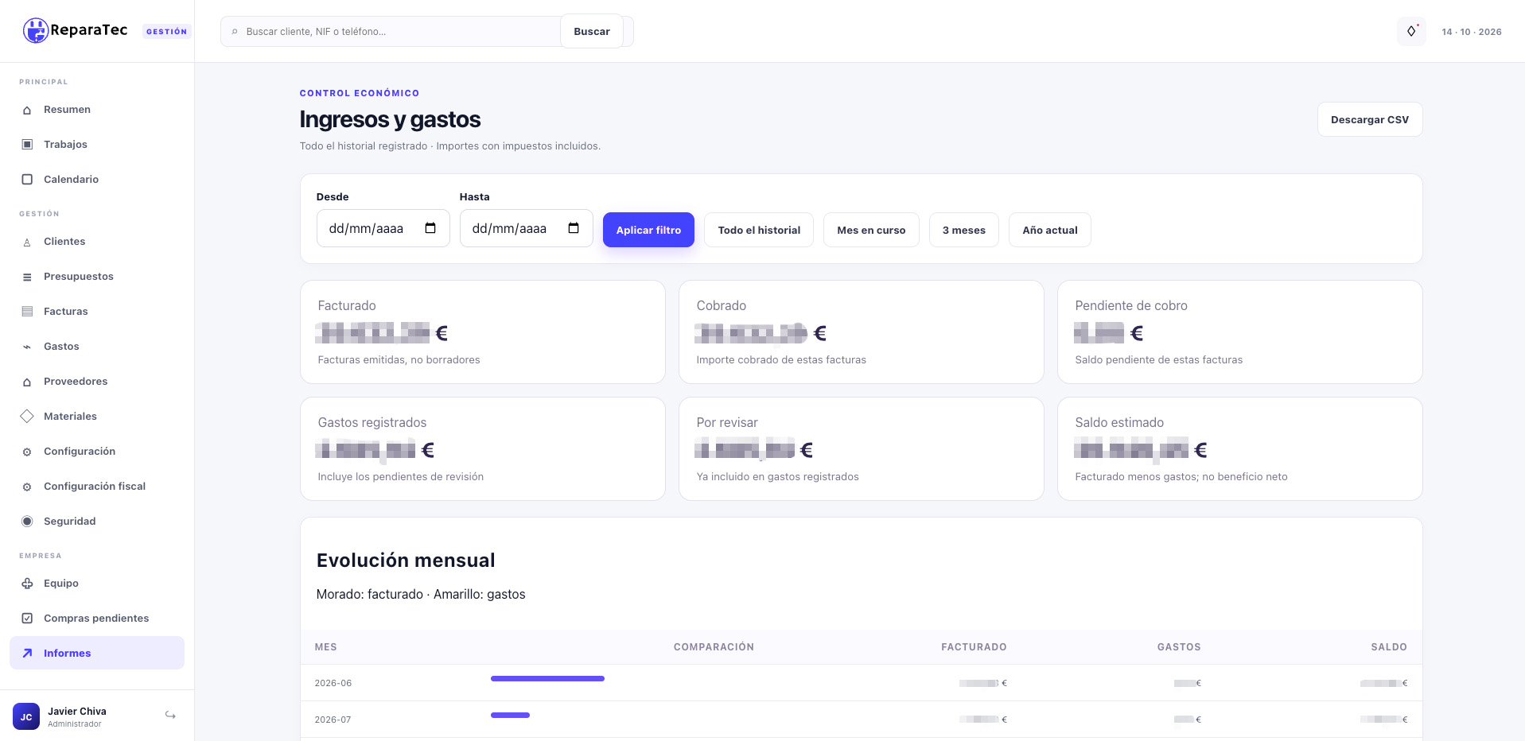The width and height of the screenshot is (1525, 741).
Task: Open Proveedores in the sidebar
Action: [x=97, y=382]
